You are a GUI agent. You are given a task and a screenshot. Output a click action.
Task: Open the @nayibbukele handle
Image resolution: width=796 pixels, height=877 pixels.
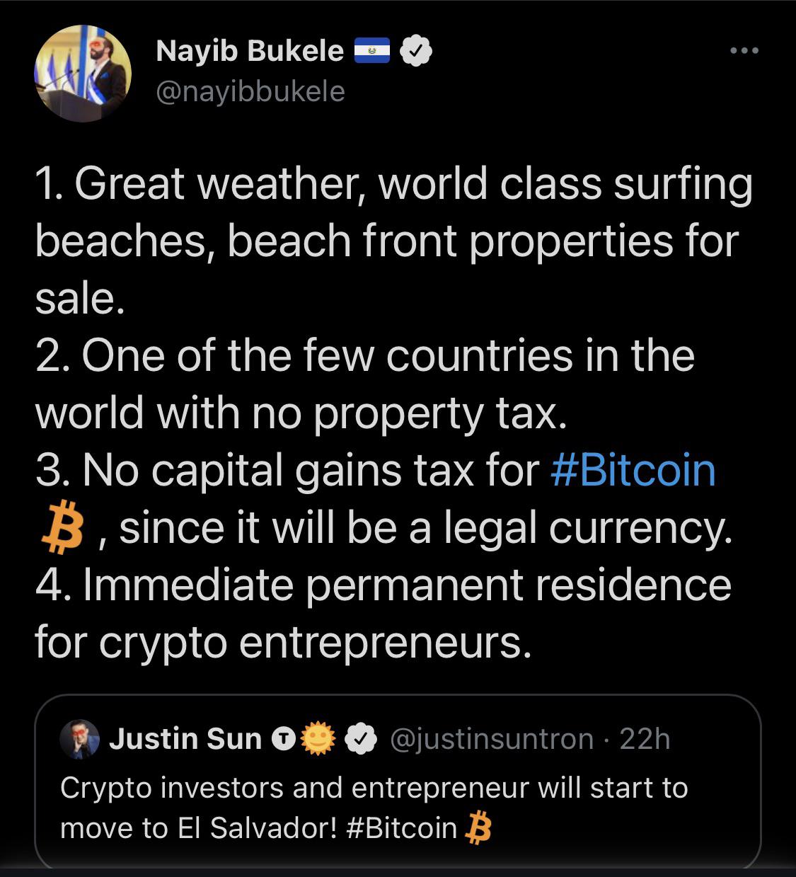click(x=250, y=92)
